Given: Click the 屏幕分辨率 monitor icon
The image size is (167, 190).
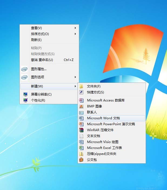Looking at the screenshot, I should click(x=25, y=94).
